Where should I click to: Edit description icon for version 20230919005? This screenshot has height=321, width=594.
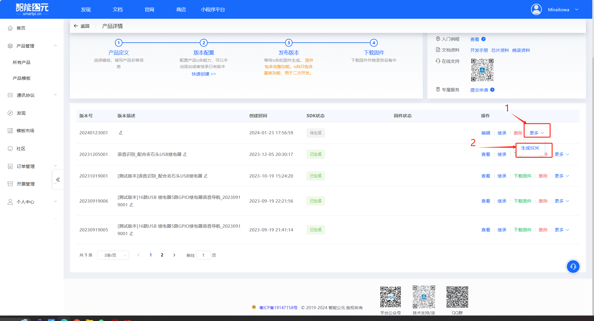131,233
